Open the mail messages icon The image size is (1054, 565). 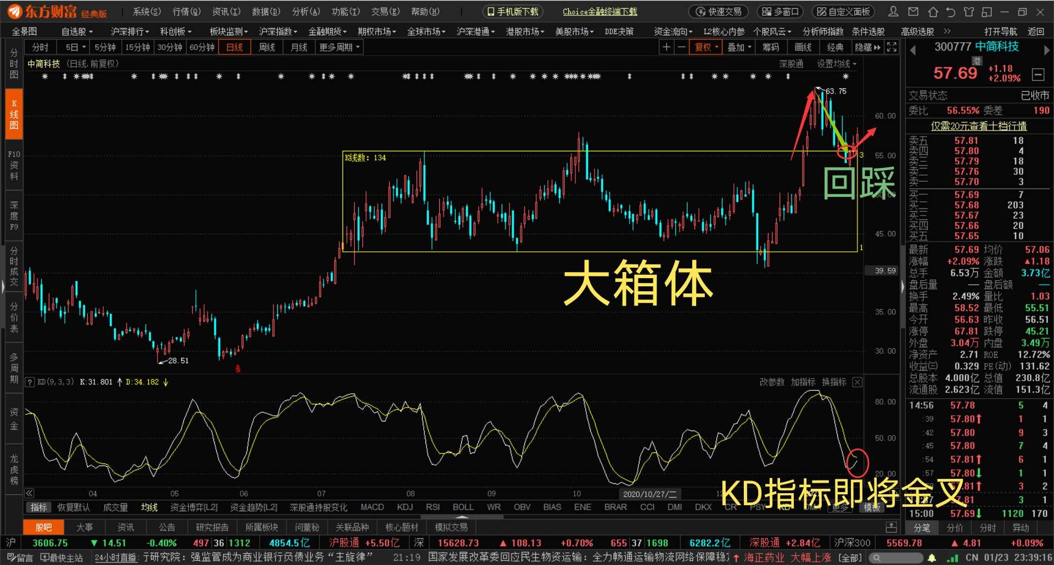pos(913,12)
